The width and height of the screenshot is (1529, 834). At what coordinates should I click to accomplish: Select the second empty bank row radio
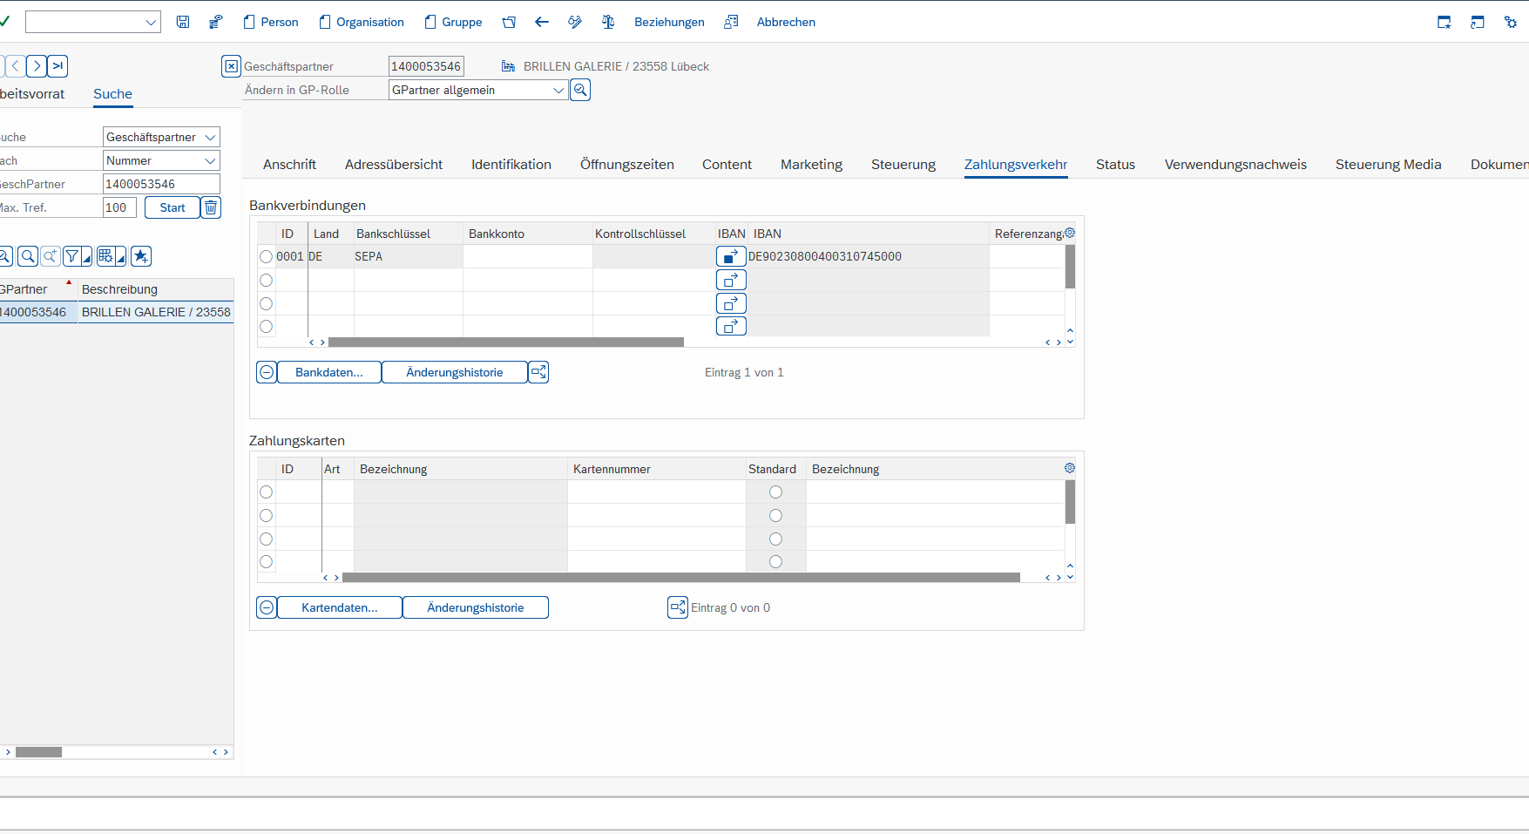tap(267, 303)
